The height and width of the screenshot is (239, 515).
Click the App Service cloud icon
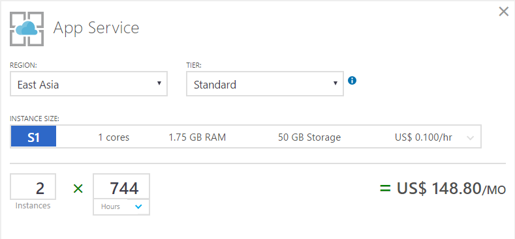27,29
